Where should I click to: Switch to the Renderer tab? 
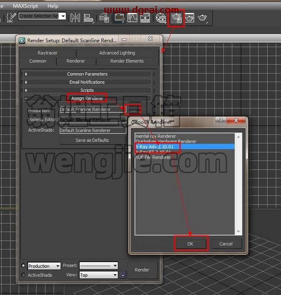click(x=76, y=61)
